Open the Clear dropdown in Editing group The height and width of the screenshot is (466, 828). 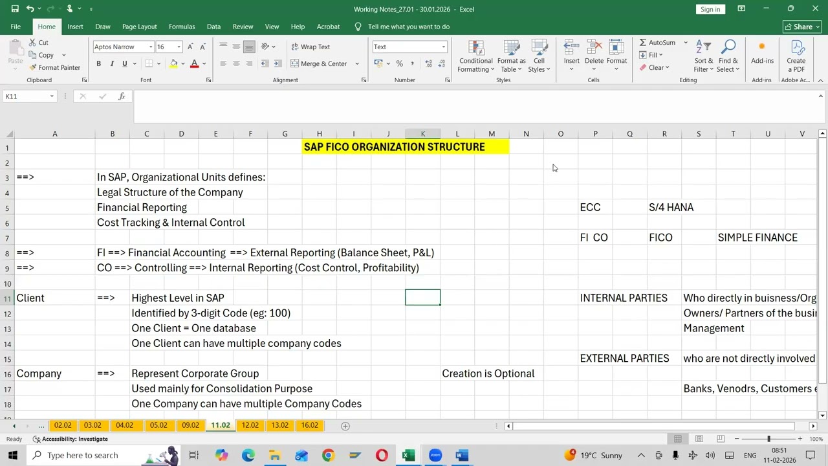pos(654,67)
